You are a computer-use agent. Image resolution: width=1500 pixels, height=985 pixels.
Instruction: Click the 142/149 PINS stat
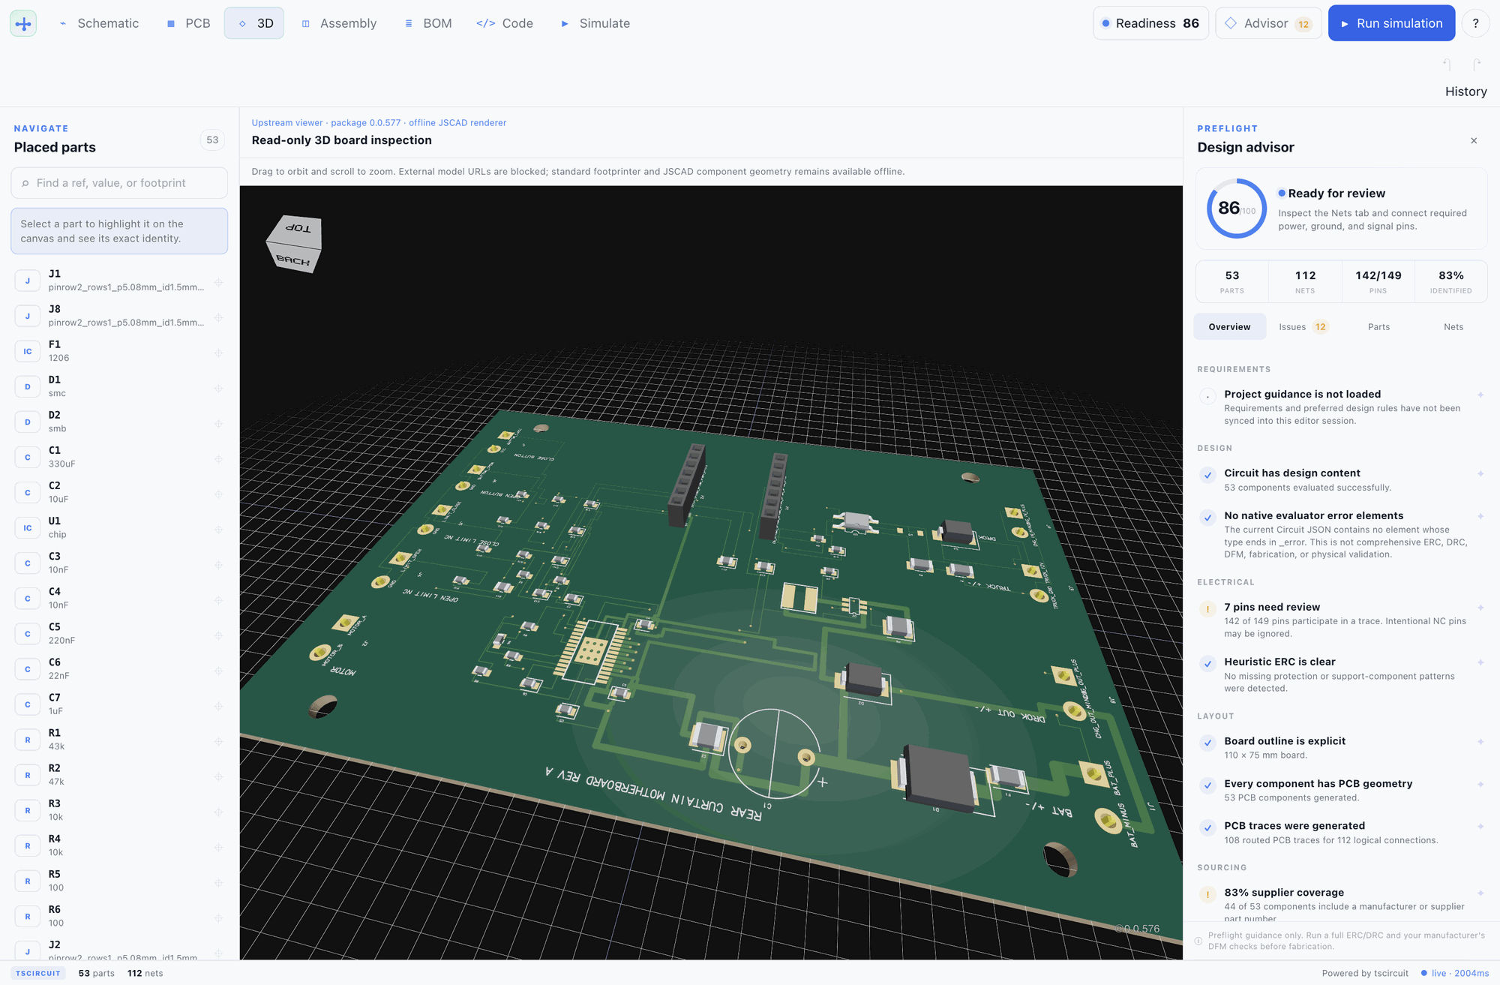pyautogui.click(x=1378, y=281)
